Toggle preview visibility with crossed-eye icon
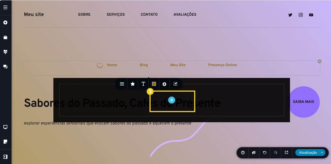Screen dimensions: 331x164 click(x=254, y=153)
